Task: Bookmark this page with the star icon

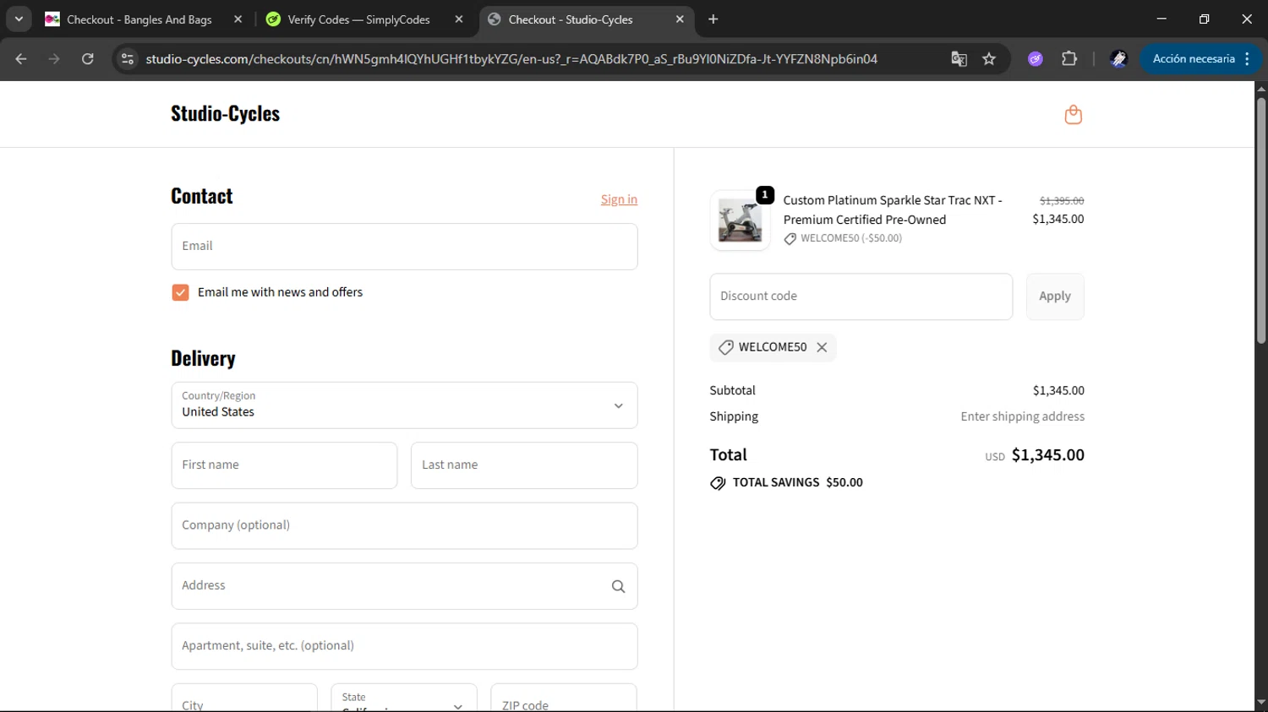Action: tap(989, 59)
